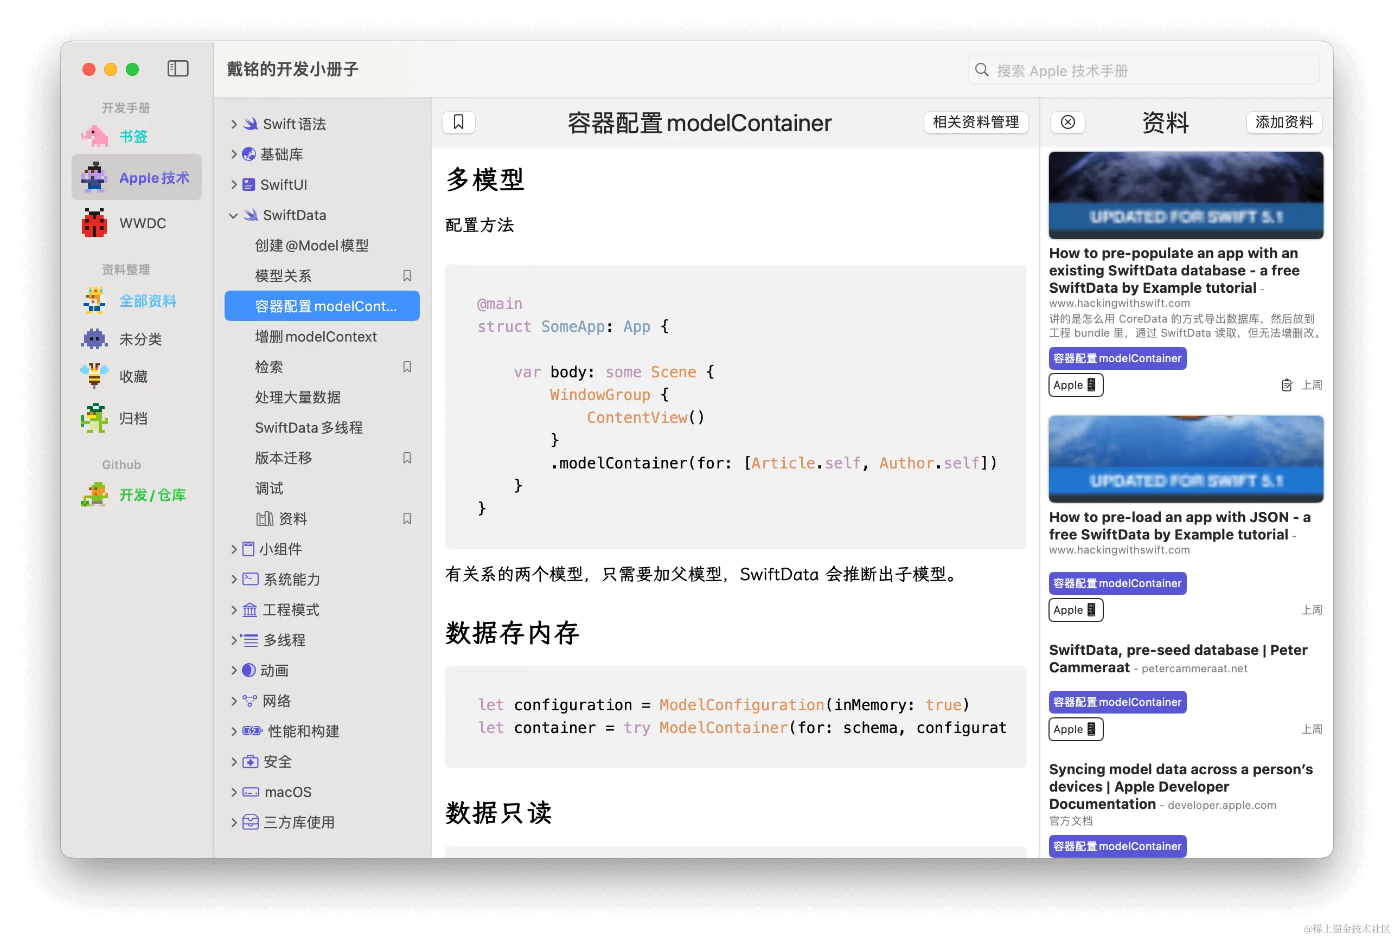Open the 书签 pixel-art icon in the sidebar
The width and height of the screenshot is (1394, 938).
tap(94, 136)
